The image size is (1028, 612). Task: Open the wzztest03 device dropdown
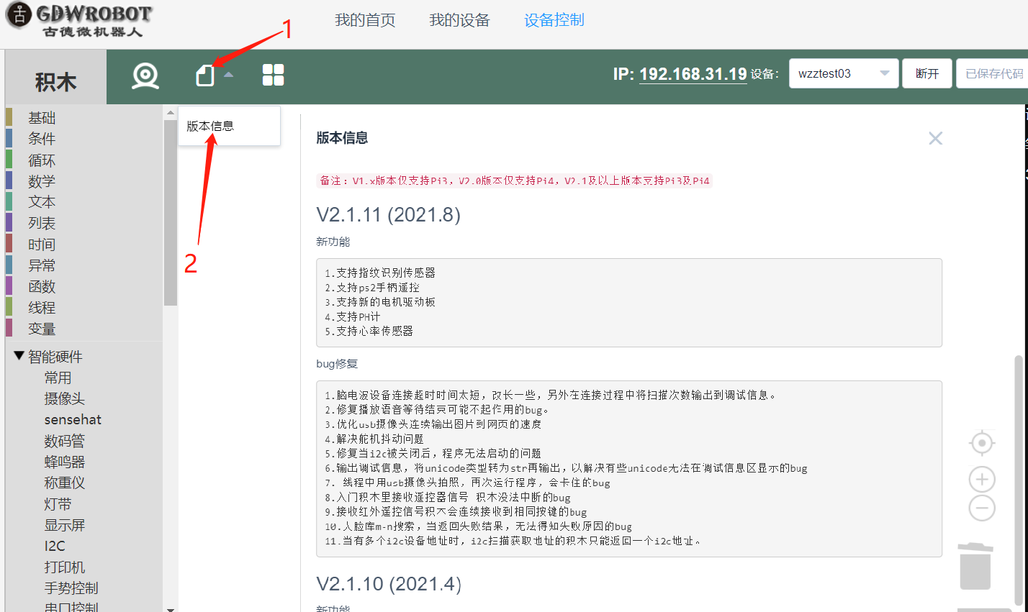[844, 73]
